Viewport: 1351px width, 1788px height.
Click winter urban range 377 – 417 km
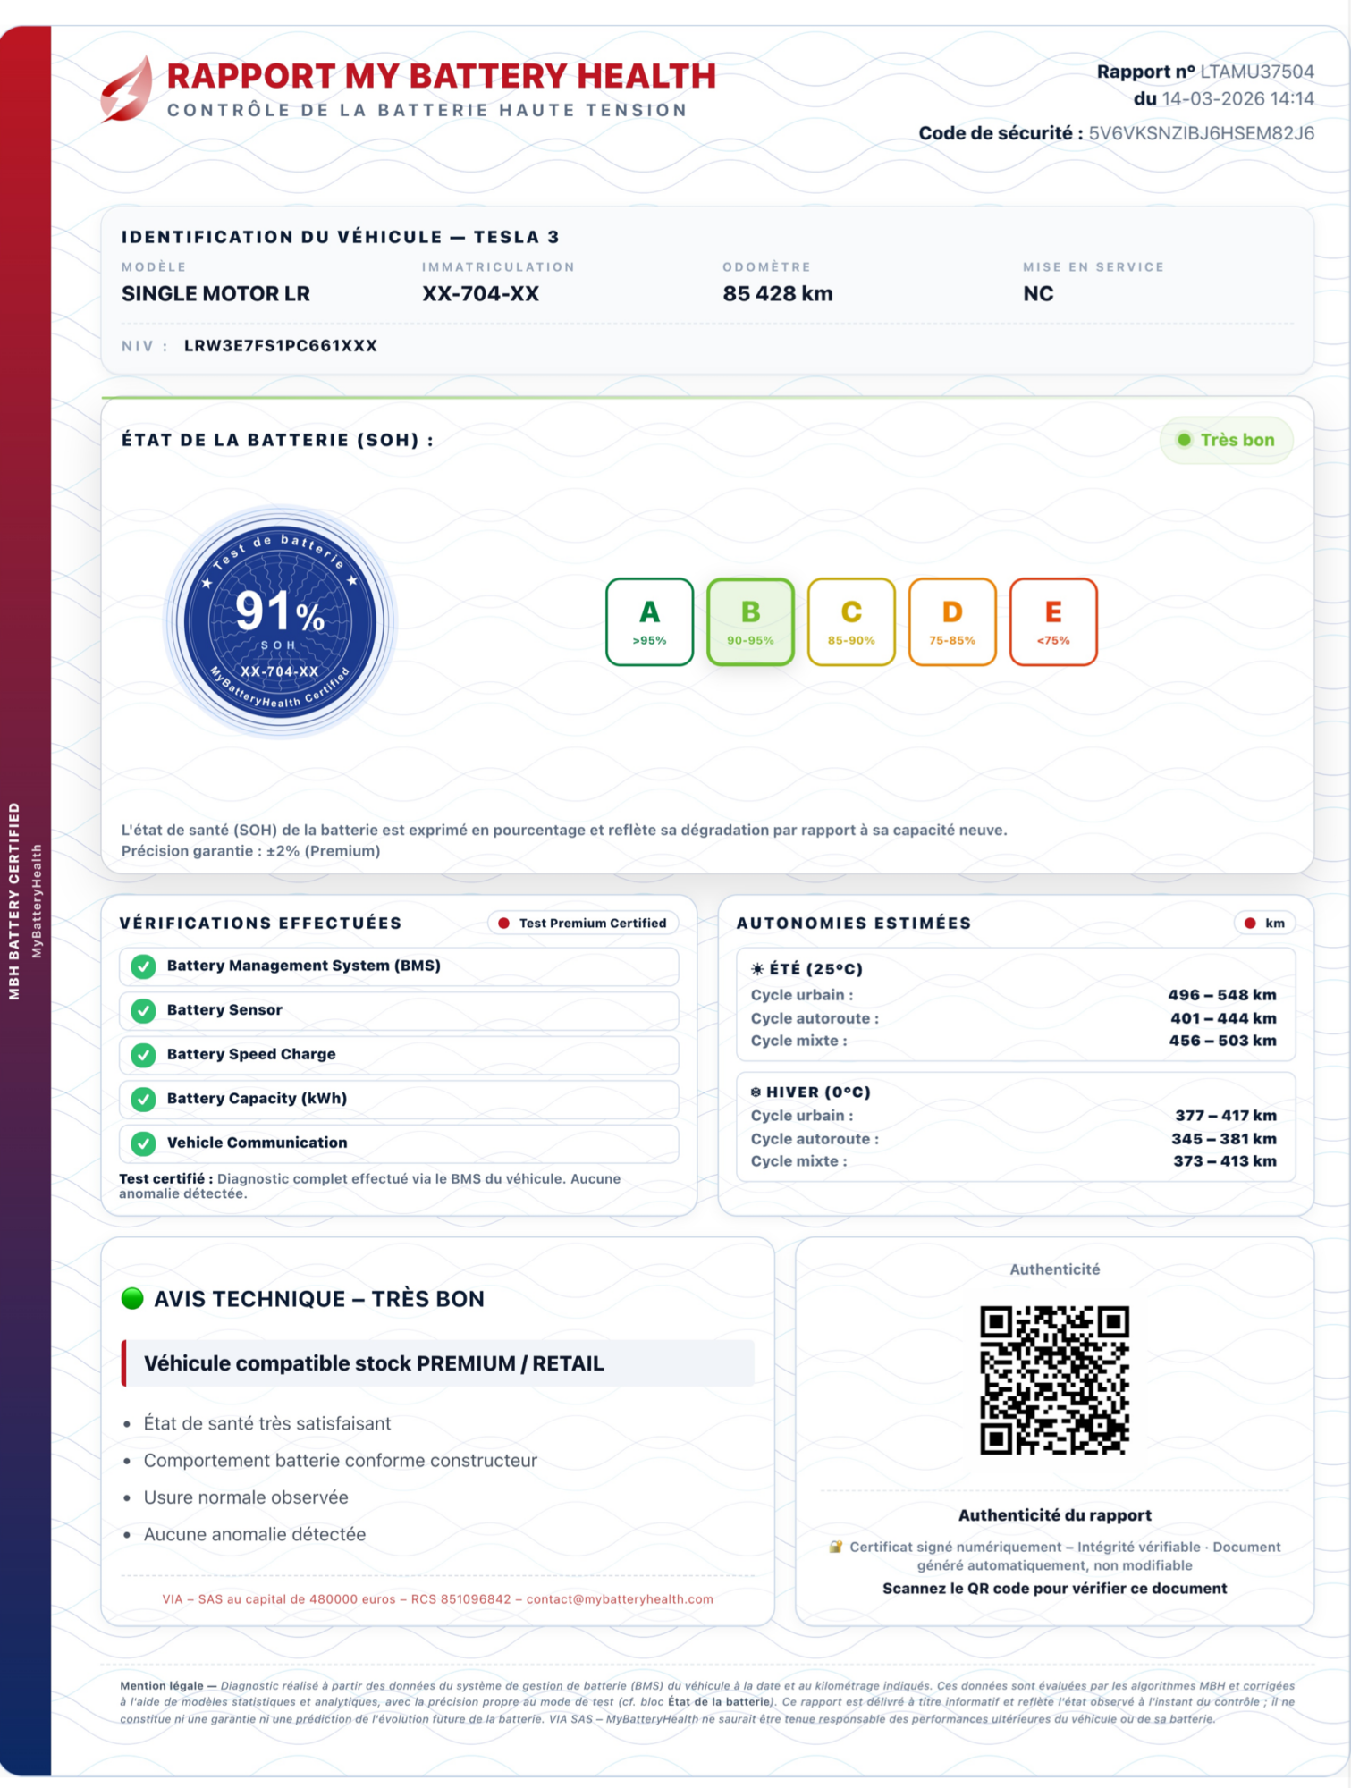pyautogui.click(x=1226, y=1116)
